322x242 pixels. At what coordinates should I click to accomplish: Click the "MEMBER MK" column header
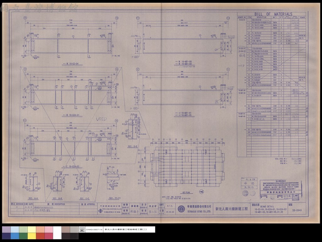click(x=242, y=18)
